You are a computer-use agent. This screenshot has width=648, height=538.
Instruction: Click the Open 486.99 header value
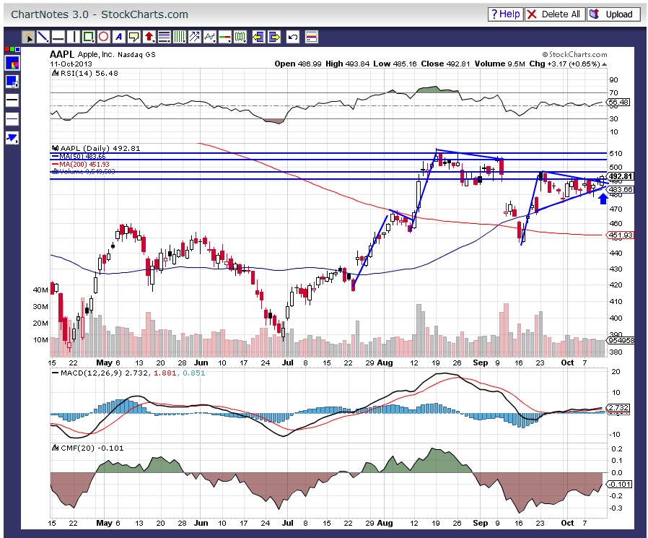pos(298,64)
